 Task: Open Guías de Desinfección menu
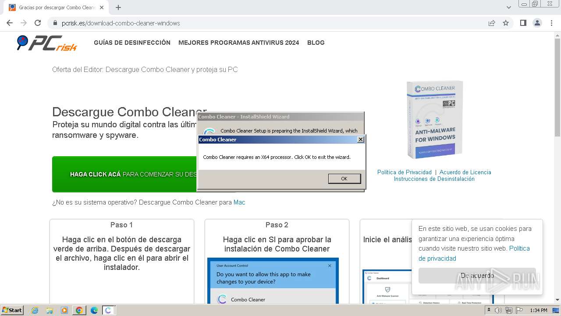pyautogui.click(x=132, y=43)
